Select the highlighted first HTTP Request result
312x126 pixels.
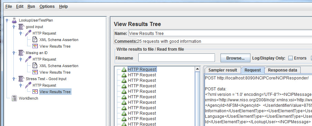[142, 70]
